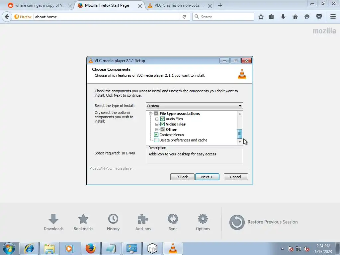
Task: Click the Firefox identity label in address bar
Action: tap(23, 17)
